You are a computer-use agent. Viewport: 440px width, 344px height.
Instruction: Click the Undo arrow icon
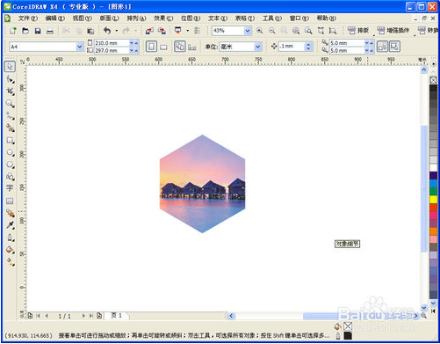pos(107,31)
